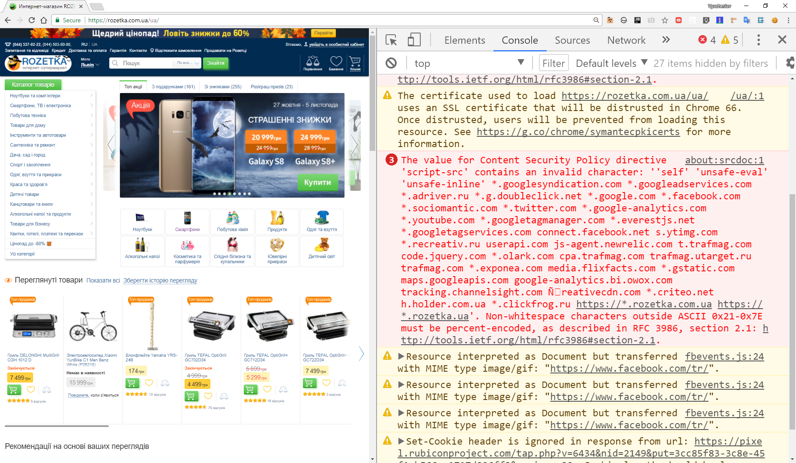The image size is (796, 463).
Task: Close the DevTools panel
Action: click(782, 40)
